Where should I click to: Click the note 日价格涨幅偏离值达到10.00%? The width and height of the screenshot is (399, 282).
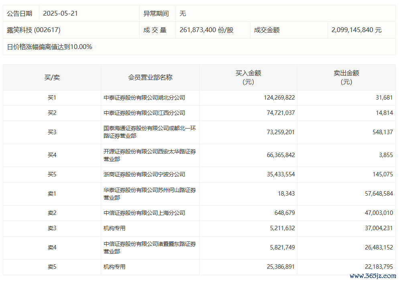(49, 47)
